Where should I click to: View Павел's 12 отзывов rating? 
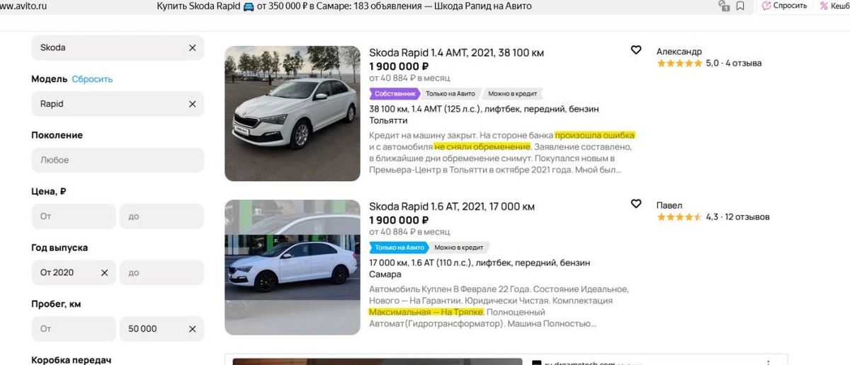(x=713, y=216)
